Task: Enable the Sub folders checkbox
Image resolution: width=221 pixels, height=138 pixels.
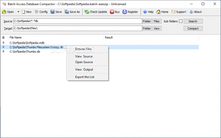Action: [181, 21]
